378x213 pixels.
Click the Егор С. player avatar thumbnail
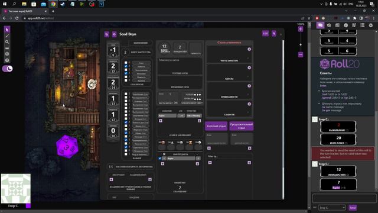click(x=16, y=189)
